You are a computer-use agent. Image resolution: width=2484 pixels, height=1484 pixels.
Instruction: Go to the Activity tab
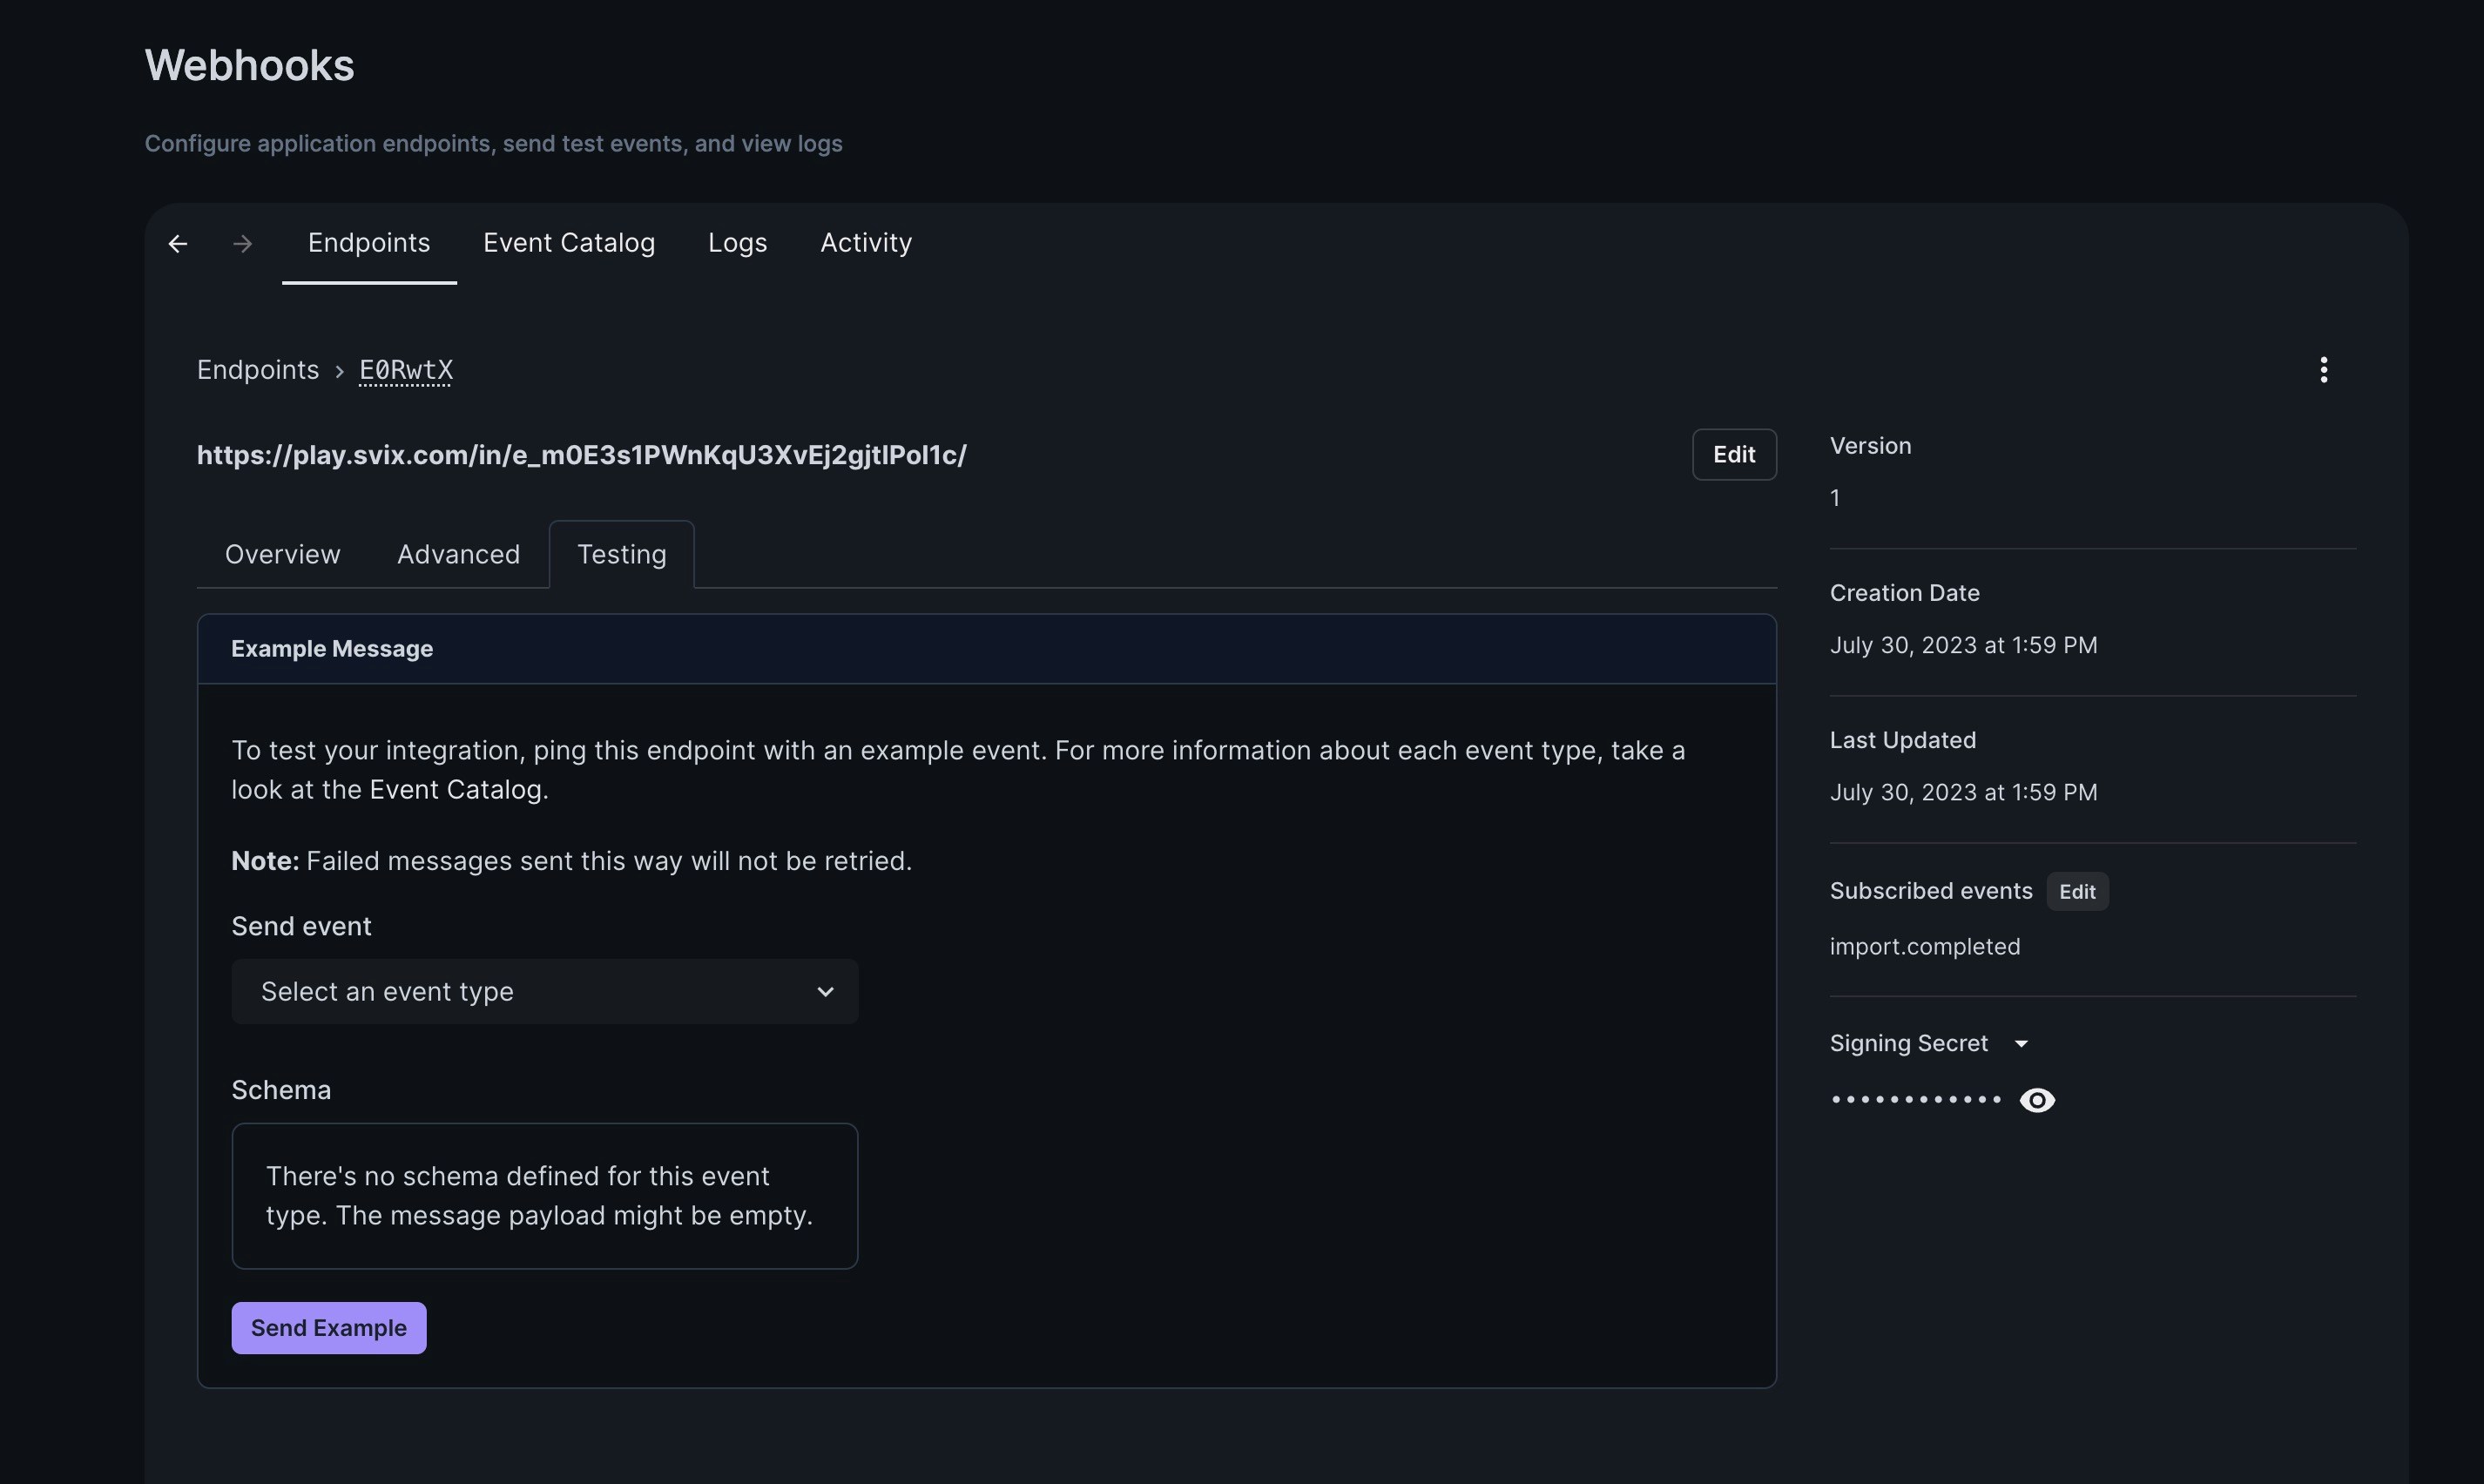point(866,243)
